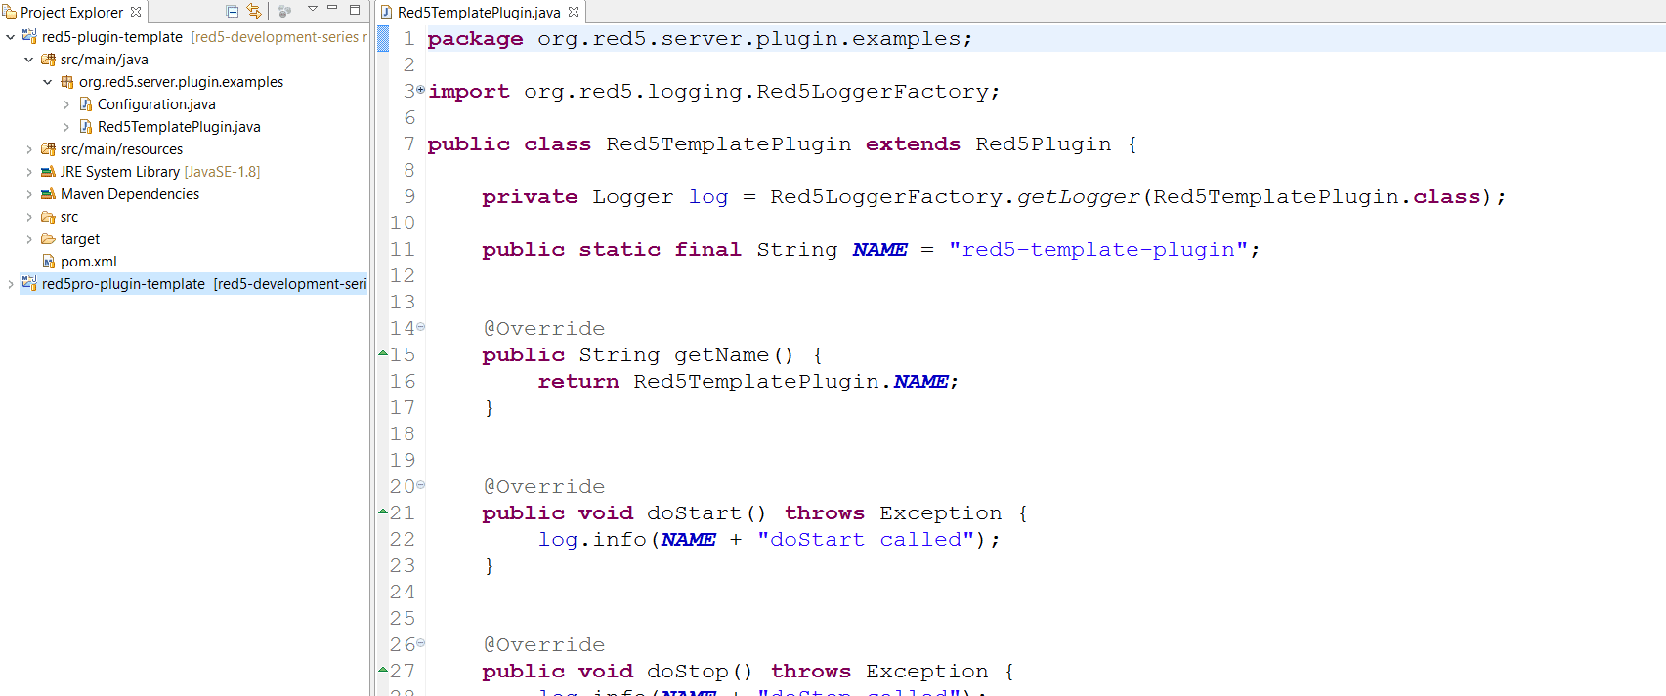Select JRE System Library [JavaSE-1.8]
Image resolution: width=1666 pixels, height=696 pixels.
point(160,172)
